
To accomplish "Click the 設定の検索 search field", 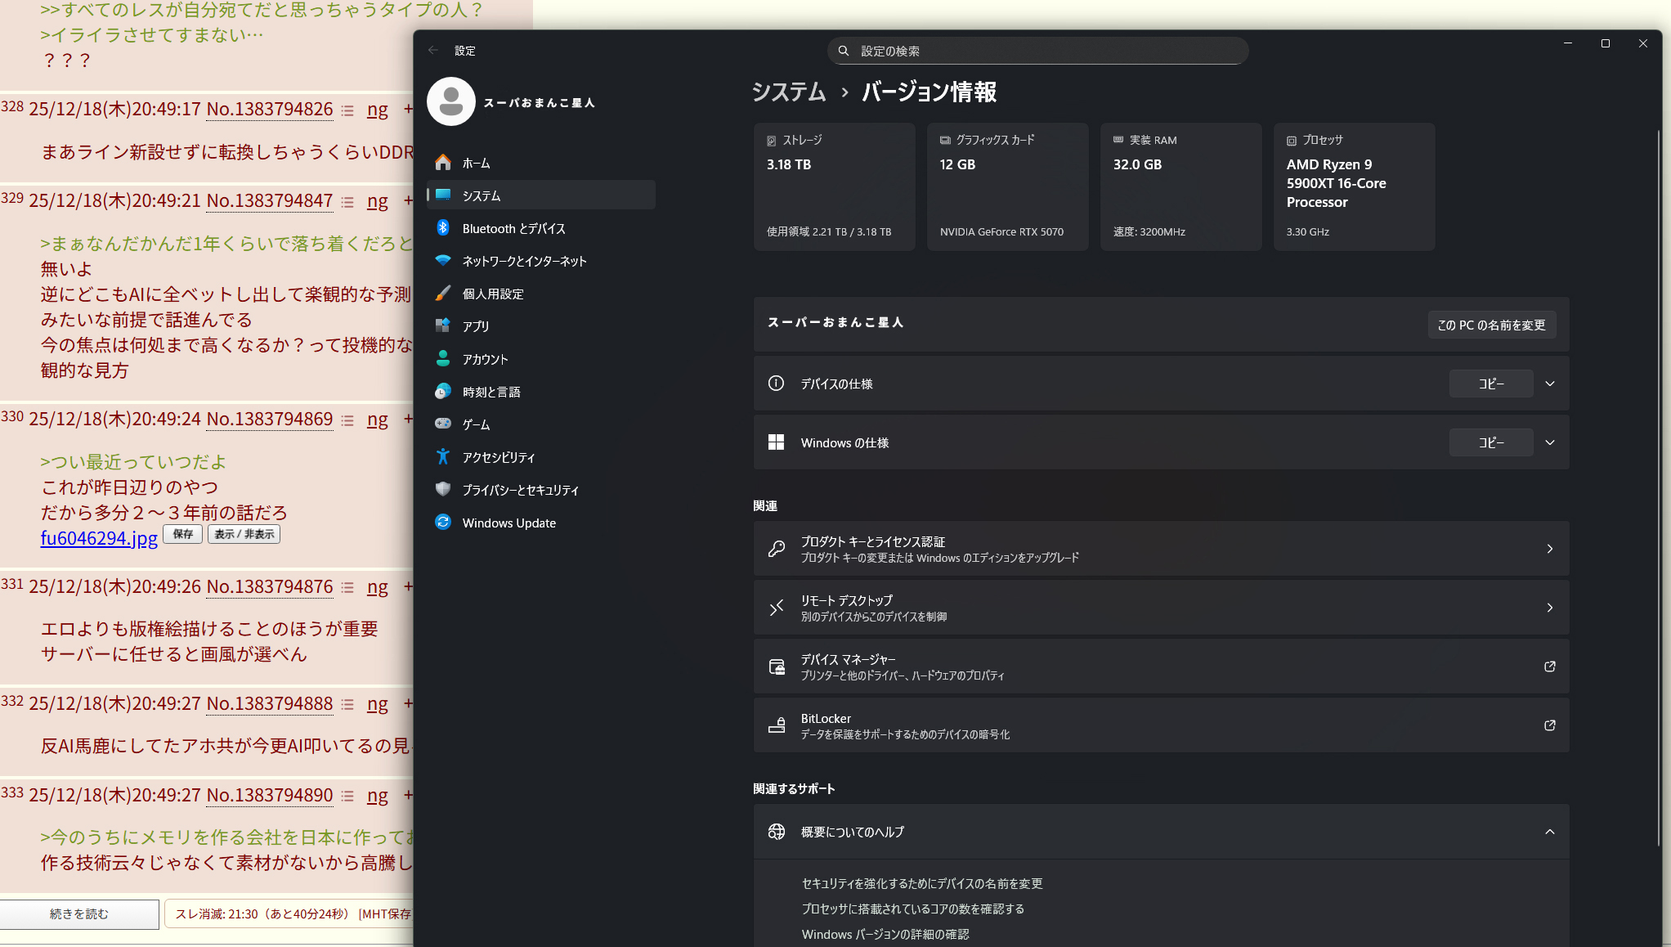I will click(1038, 51).
